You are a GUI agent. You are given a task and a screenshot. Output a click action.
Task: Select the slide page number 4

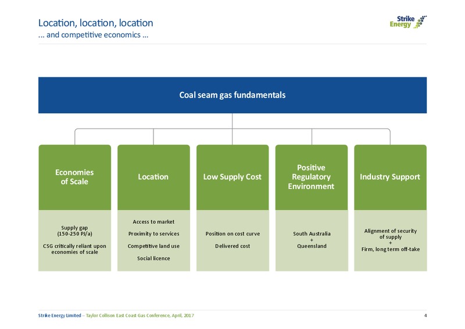(x=425, y=316)
